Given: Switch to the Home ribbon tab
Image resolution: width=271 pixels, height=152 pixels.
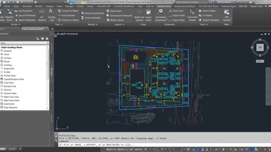Looking at the screenshot, I should (7, 6).
